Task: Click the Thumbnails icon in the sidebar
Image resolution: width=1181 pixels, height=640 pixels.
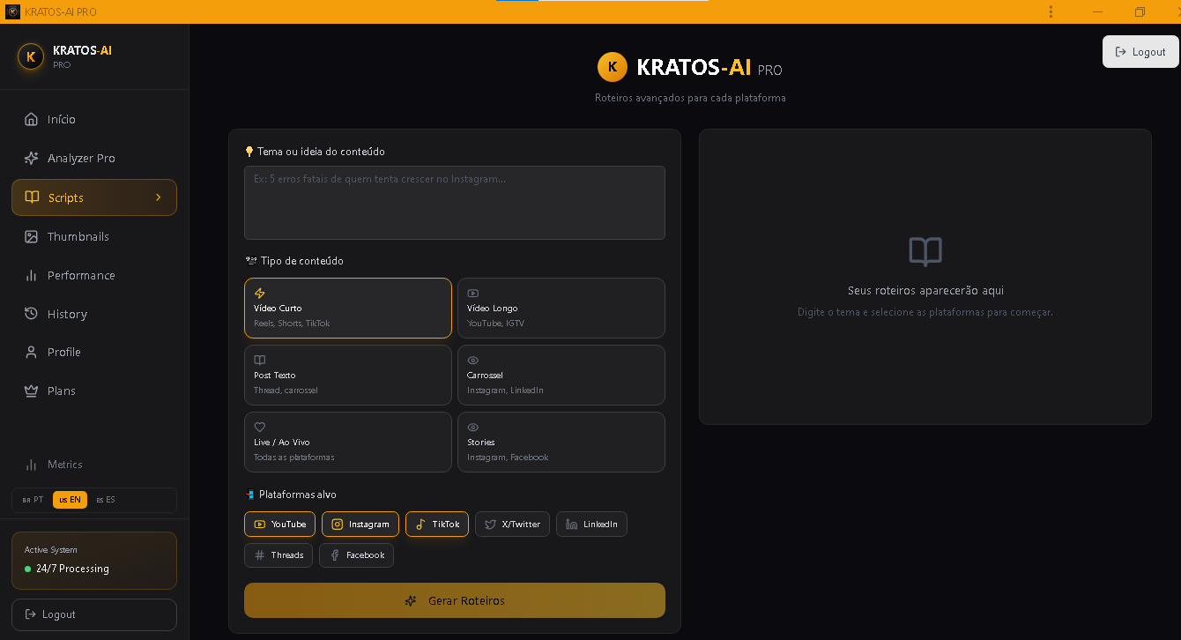Action: click(31, 236)
